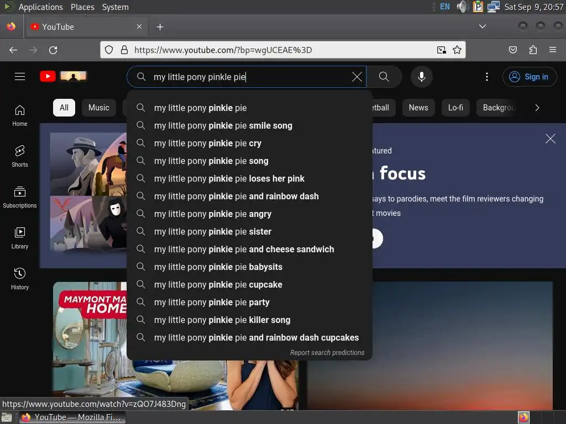This screenshot has height=424, width=566.
Task: Open Shorts in sidebar
Action: [x=20, y=156]
